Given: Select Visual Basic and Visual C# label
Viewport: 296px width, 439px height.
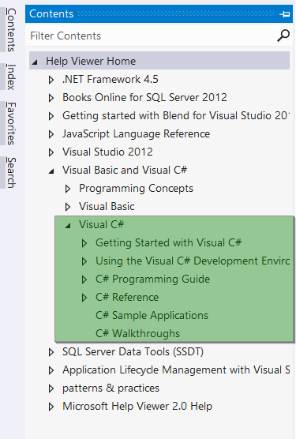Looking at the screenshot, I should [125, 171].
